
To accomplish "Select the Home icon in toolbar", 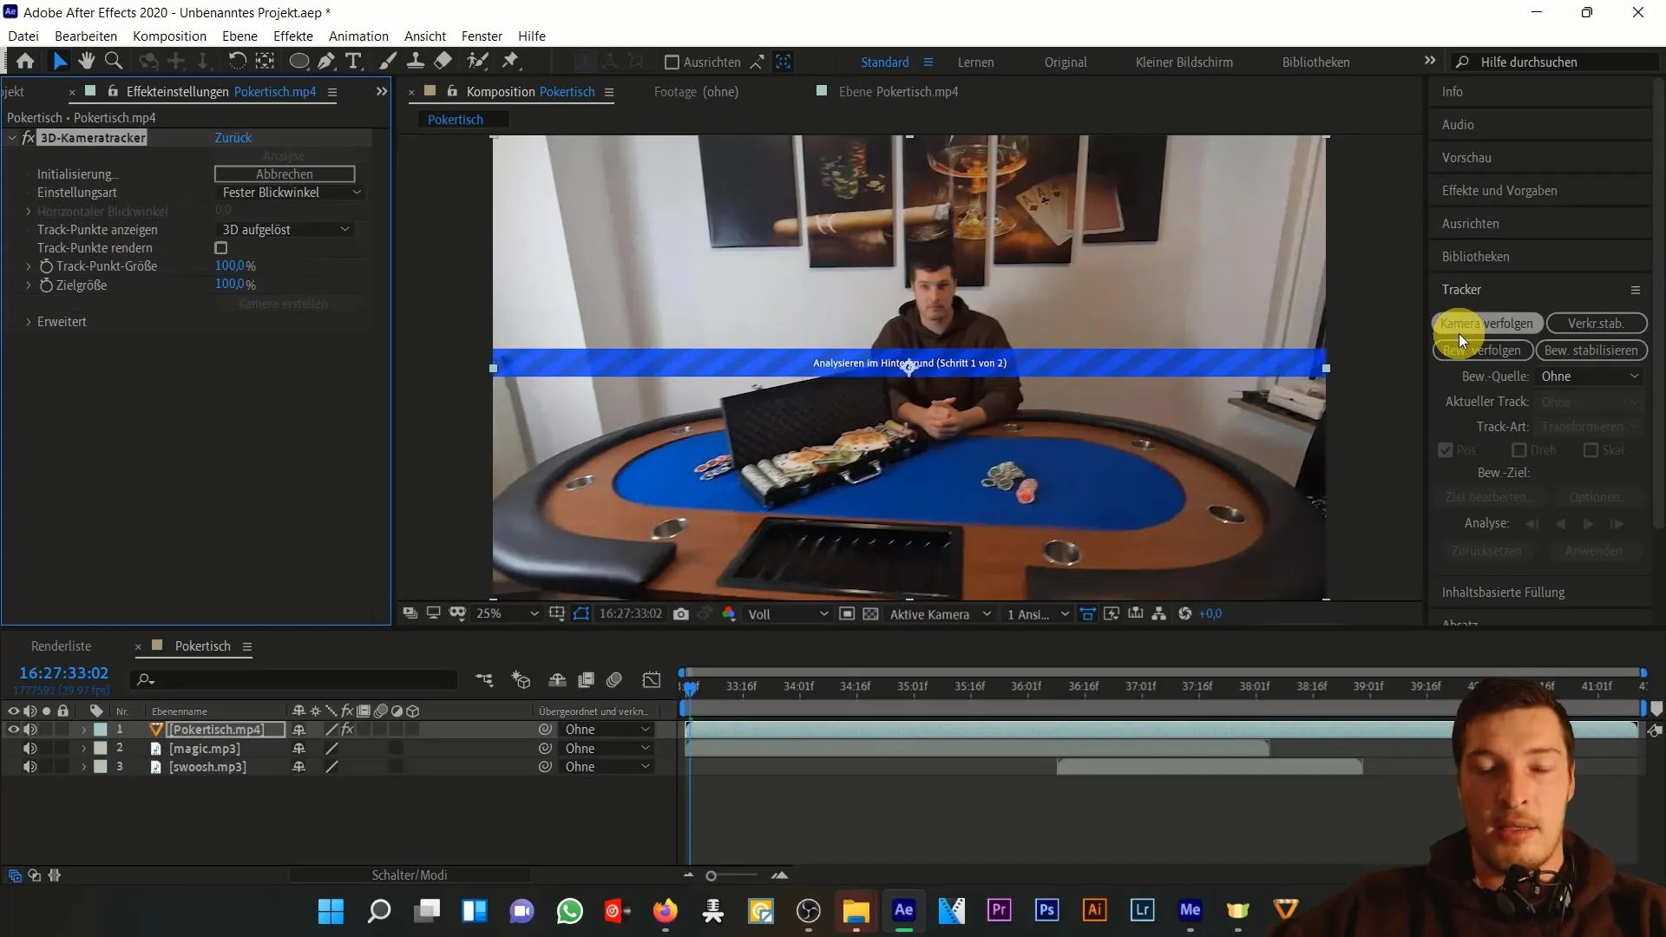I will click(25, 62).
